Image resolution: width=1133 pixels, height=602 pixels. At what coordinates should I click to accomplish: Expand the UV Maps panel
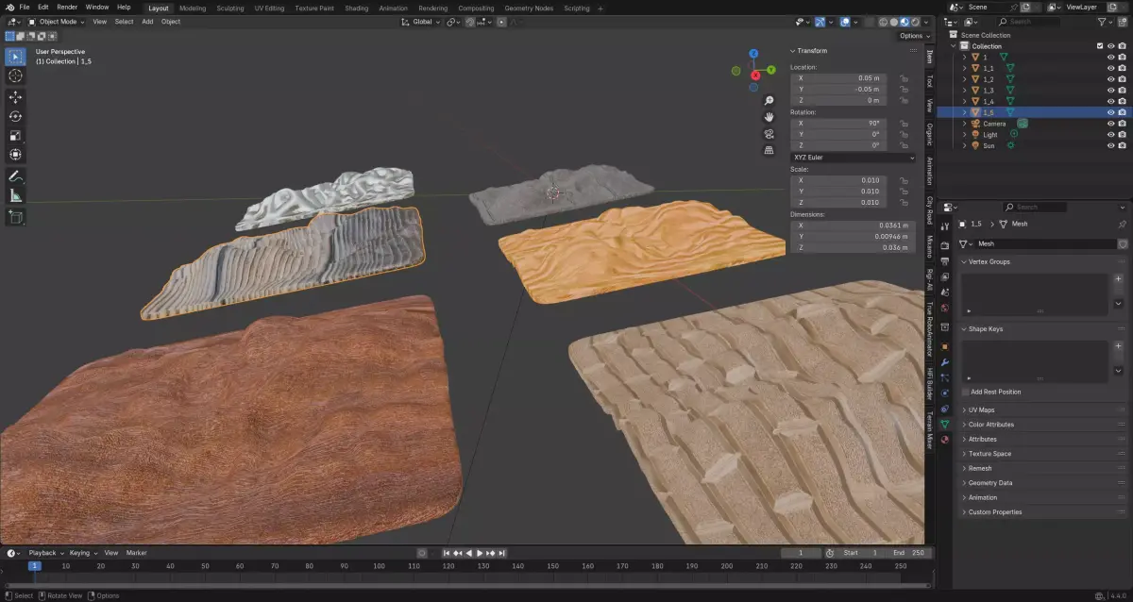pyautogui.click(x=981, y=410)
